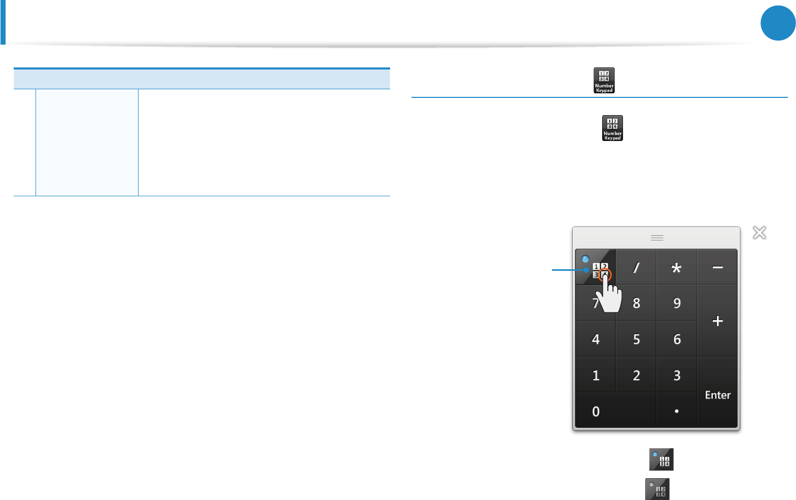Image resolution: width=796 pixels, height=500 pixels.
Task: Tap the number 5 key
Action: click(636, 339)
